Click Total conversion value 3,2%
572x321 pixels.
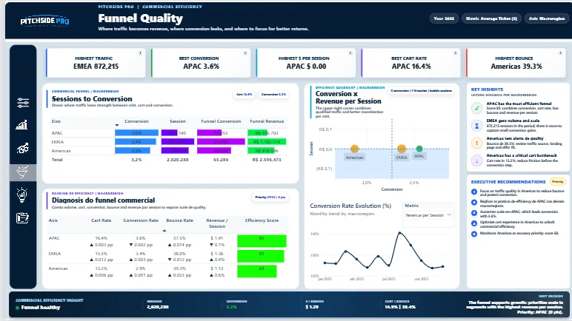coord(136,160)
